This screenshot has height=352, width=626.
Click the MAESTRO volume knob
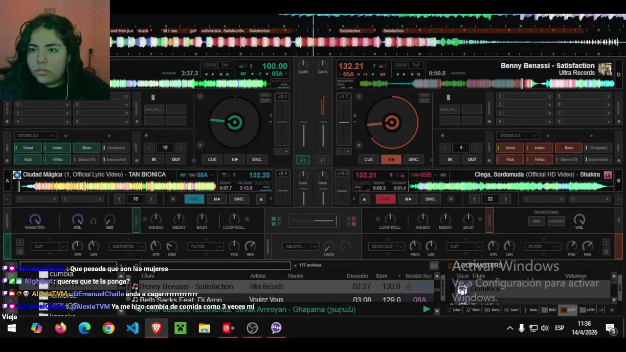coord(35,219)
